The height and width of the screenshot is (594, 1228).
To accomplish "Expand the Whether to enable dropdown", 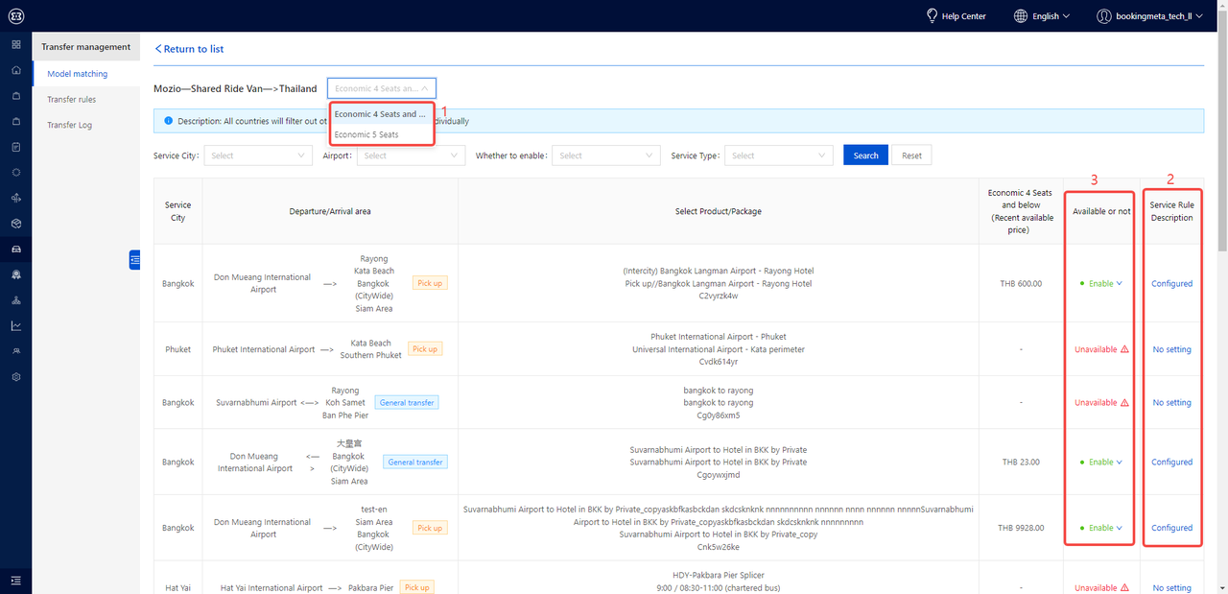I will point(605,155).
